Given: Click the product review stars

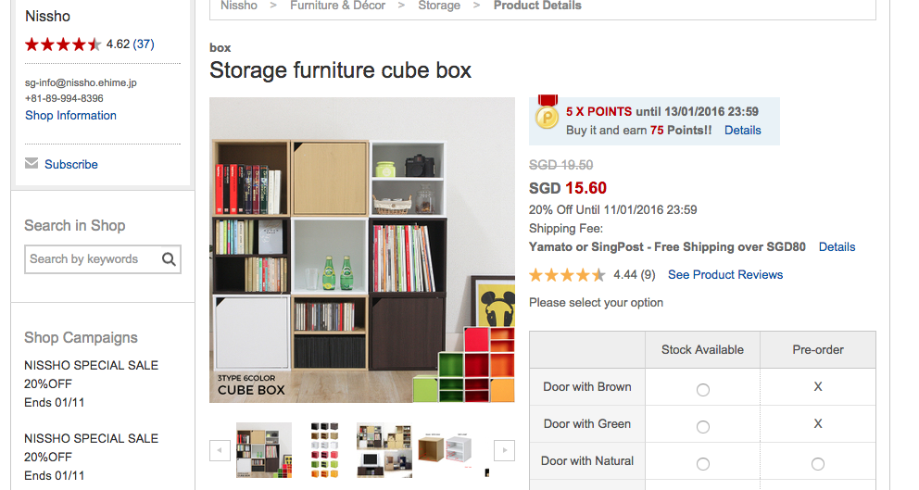Looking at the screenshot, I should pos(567,275).
